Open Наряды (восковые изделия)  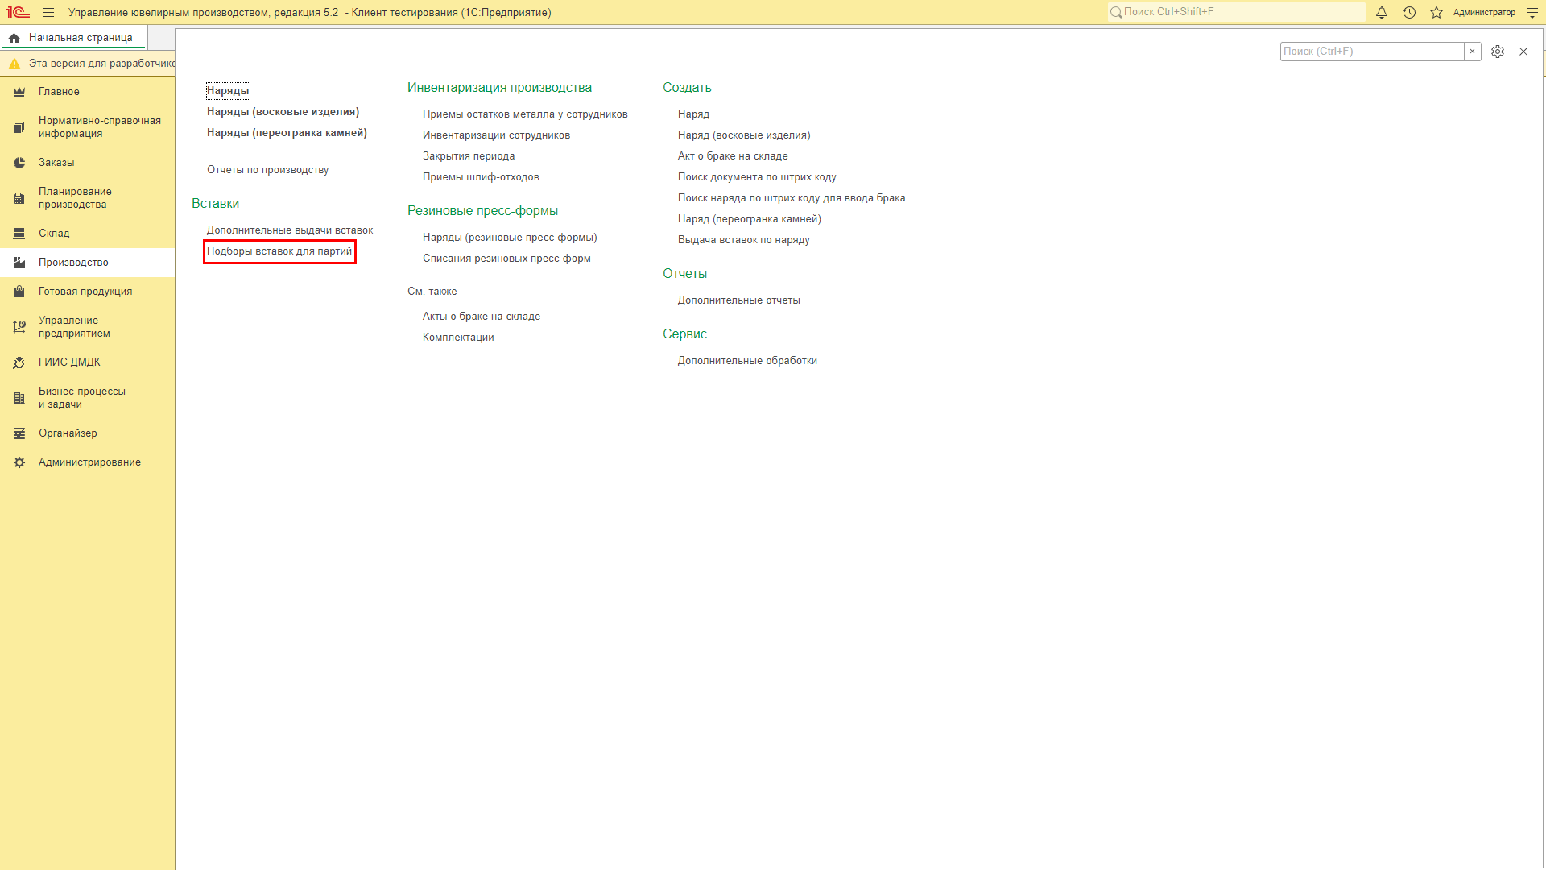coord(283,112)
